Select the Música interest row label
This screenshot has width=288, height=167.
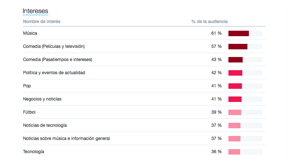(30, 33)
